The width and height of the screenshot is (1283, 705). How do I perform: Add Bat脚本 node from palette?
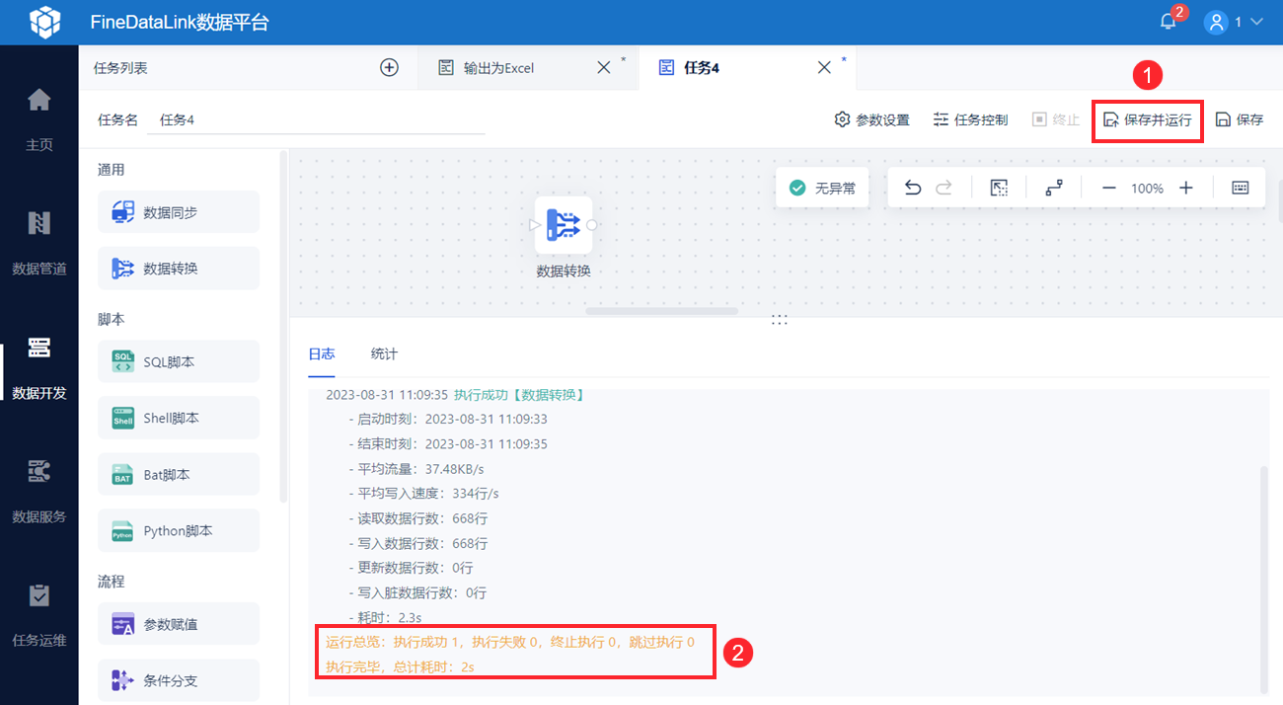pyautogui.click(x=179, y=474)
